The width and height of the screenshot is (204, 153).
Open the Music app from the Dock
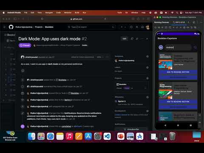(x=69, y=136)
